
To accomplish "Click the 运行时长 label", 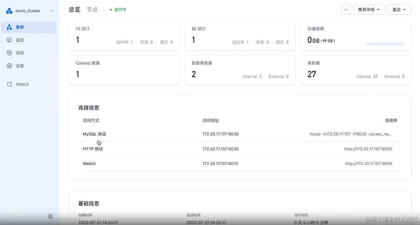I will (302, 215).
